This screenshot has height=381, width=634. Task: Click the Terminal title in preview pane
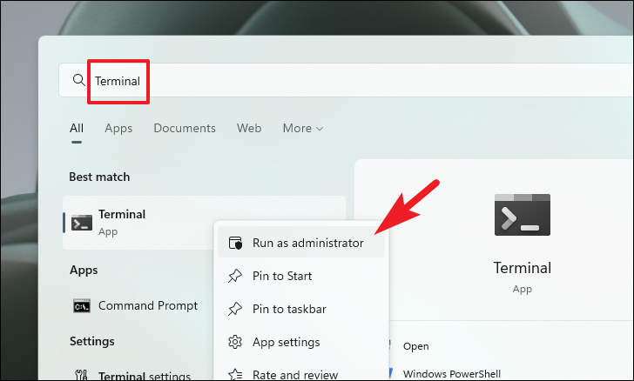click(x=522, y=268)
